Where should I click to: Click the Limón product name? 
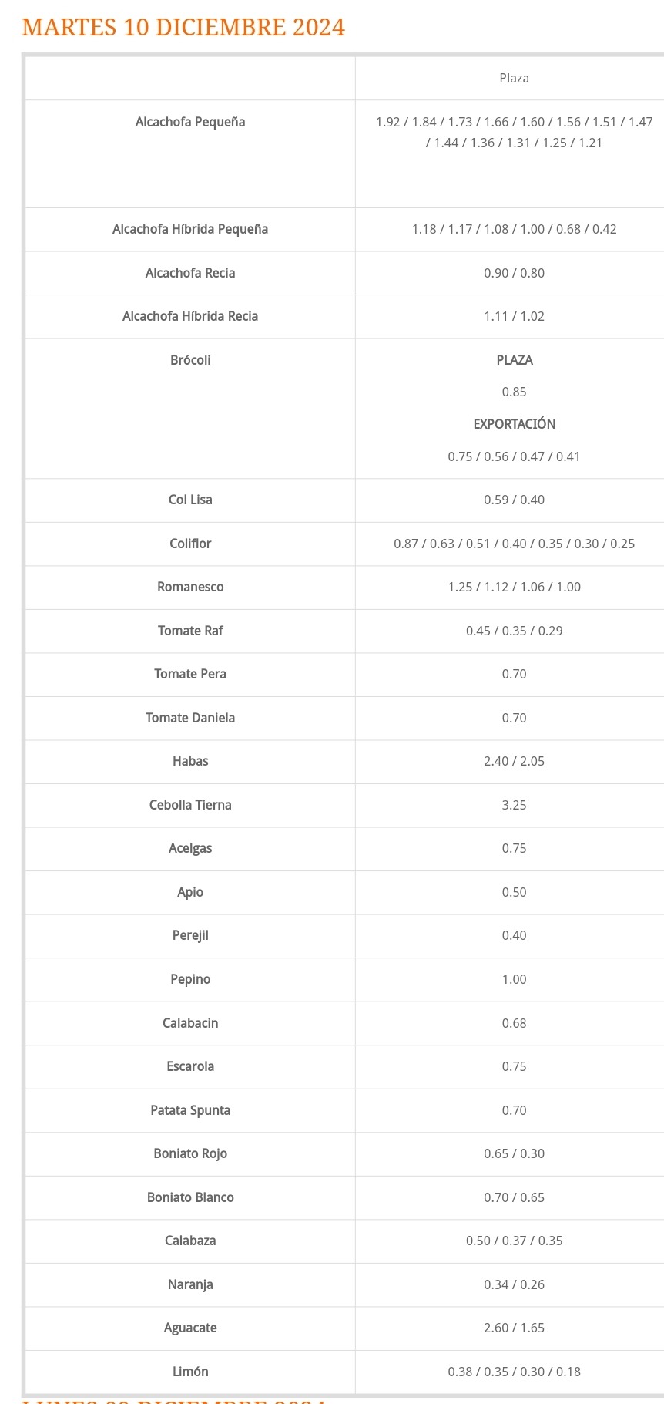click(190, 1372)
